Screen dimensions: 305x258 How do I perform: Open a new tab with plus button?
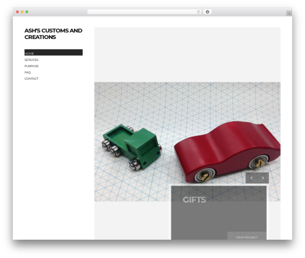coord(289,13)
